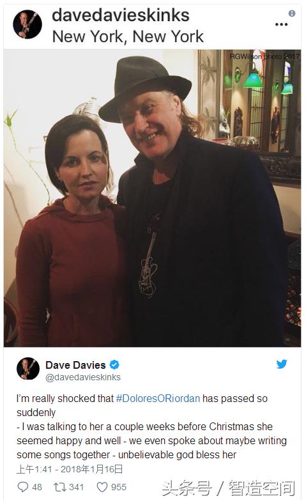Click the 48 replies count
This screenshot has height=503, width=306.
(x=37, y=487)
